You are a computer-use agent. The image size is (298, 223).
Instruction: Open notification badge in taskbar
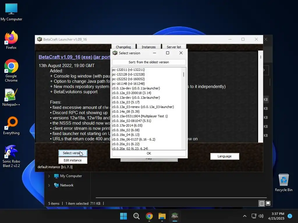click(x=290, y=216)
